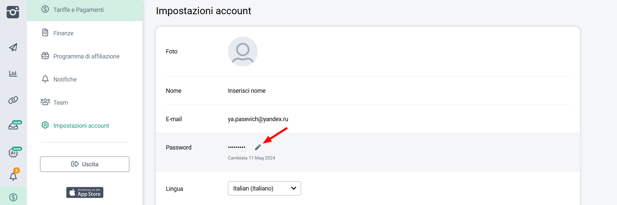Viewport: 617px width, 205px height.
Task: Open Tariffe e Pagamenti menu item
Action: point(78,10)
